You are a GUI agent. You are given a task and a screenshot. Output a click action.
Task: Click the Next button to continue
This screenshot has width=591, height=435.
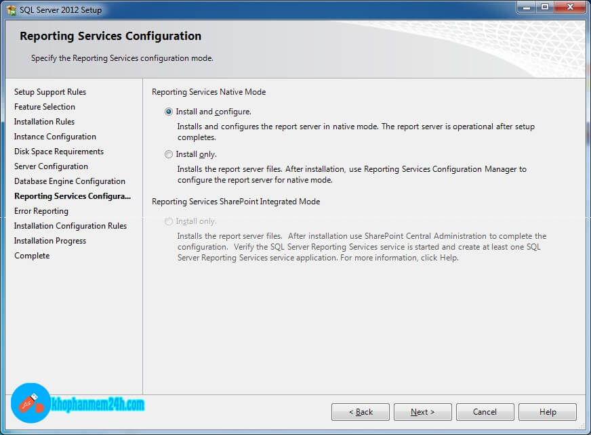click(422, 412)
